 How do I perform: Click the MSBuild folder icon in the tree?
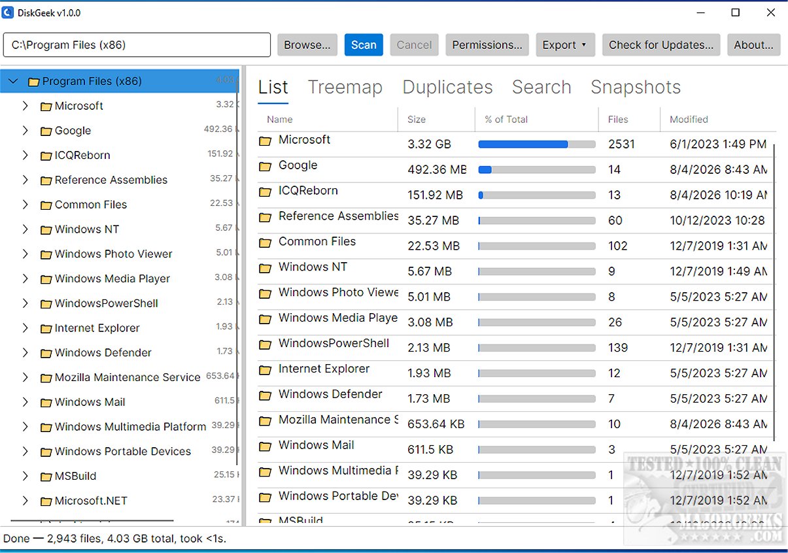pos(46,477)
